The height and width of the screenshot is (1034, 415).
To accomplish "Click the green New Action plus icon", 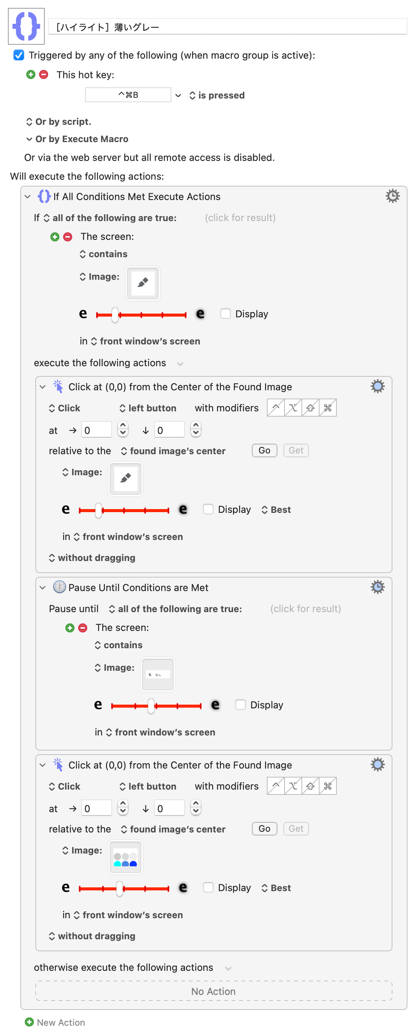I will coord(29,1022).
